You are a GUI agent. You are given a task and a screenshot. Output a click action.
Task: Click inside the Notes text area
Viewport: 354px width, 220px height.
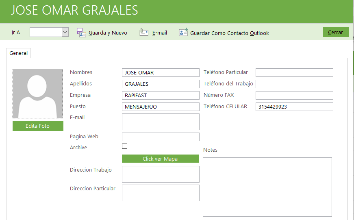click(267, 187)
